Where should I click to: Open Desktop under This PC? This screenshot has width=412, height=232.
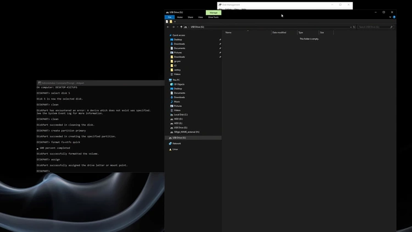click(x=178, y=89)
